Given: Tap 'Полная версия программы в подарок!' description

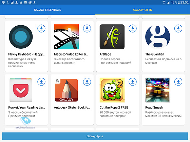Looking at the screenshot, I should coord(115,61).
